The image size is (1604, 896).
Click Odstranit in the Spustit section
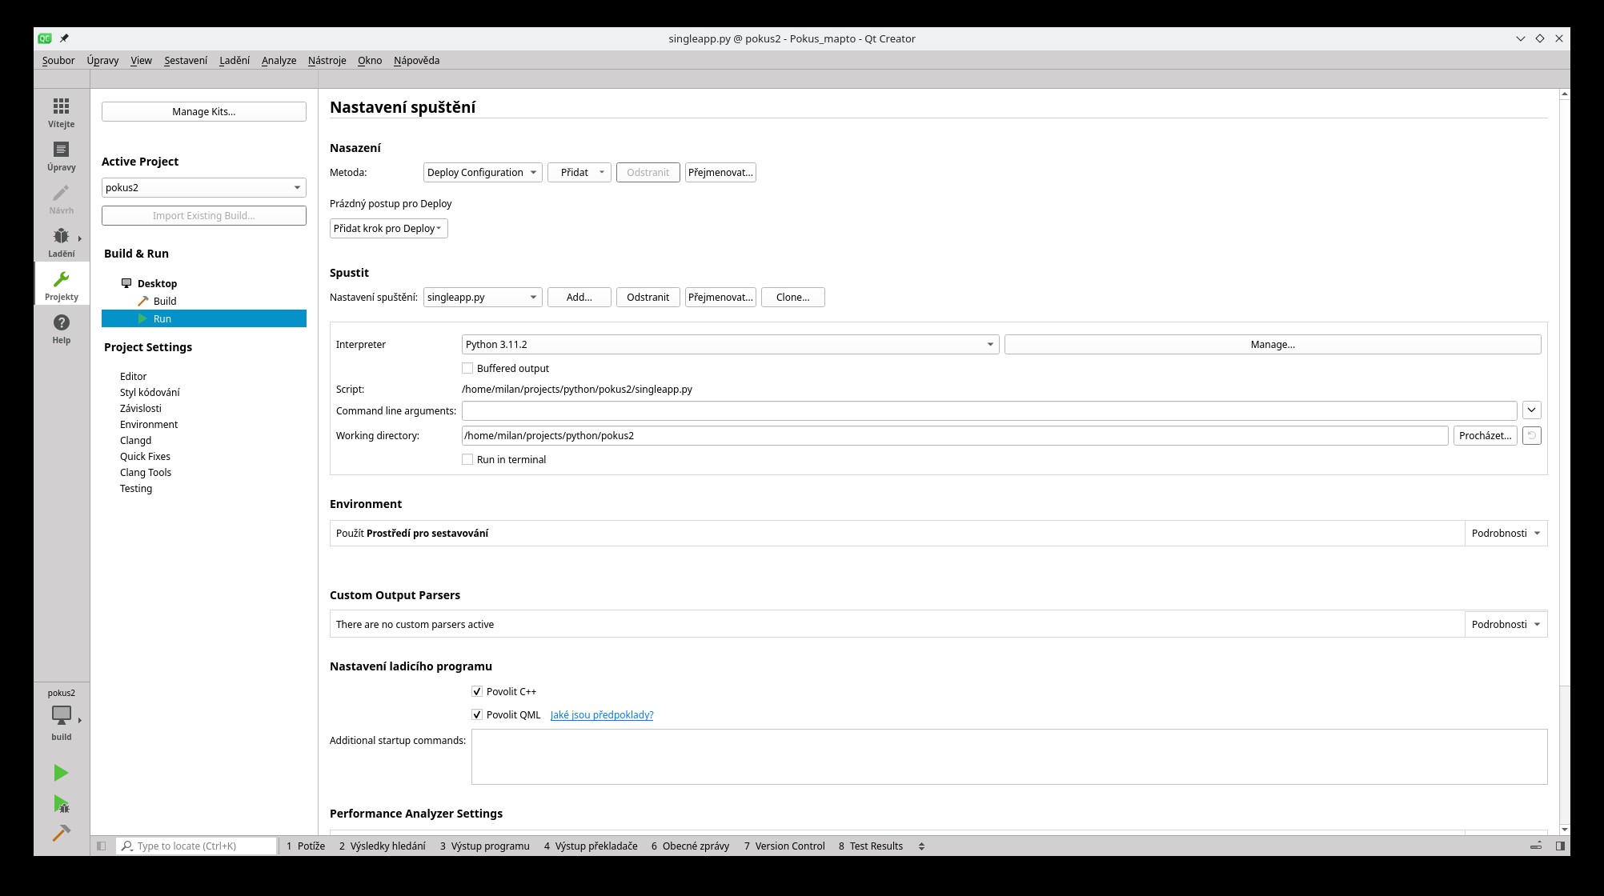(x=648, y=297)
